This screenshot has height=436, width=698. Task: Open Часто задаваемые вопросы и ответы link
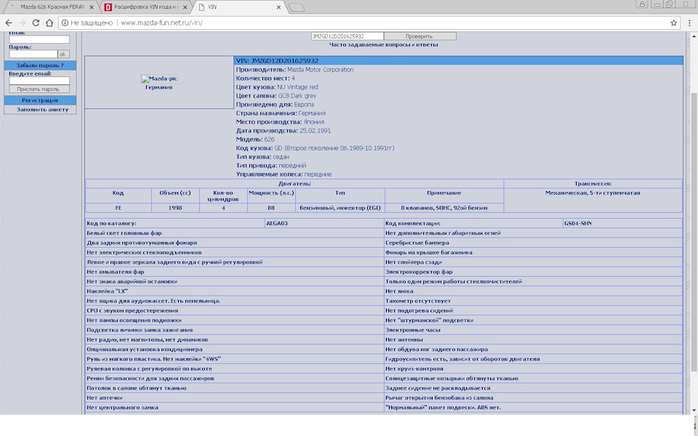click(383, 44)
